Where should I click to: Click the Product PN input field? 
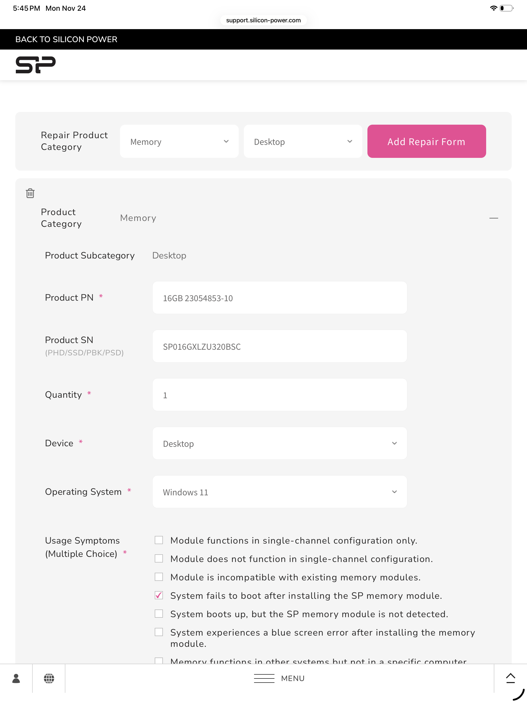tap(280, 298)
